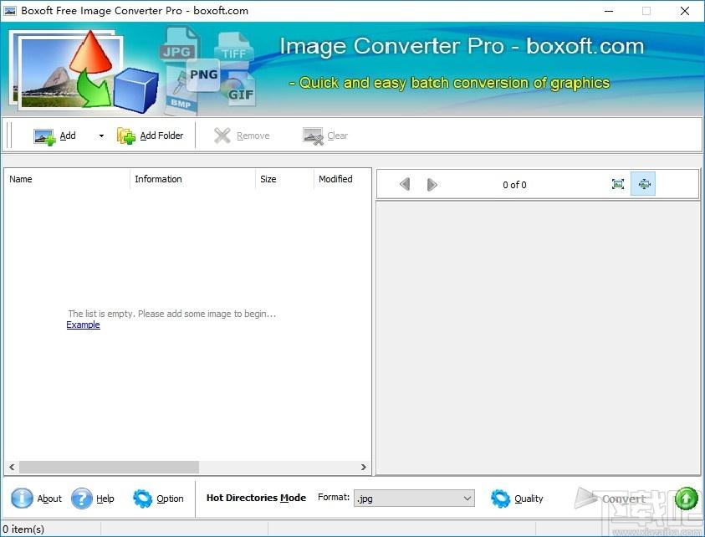
Task: Open the About dialog
Action: 36,499
